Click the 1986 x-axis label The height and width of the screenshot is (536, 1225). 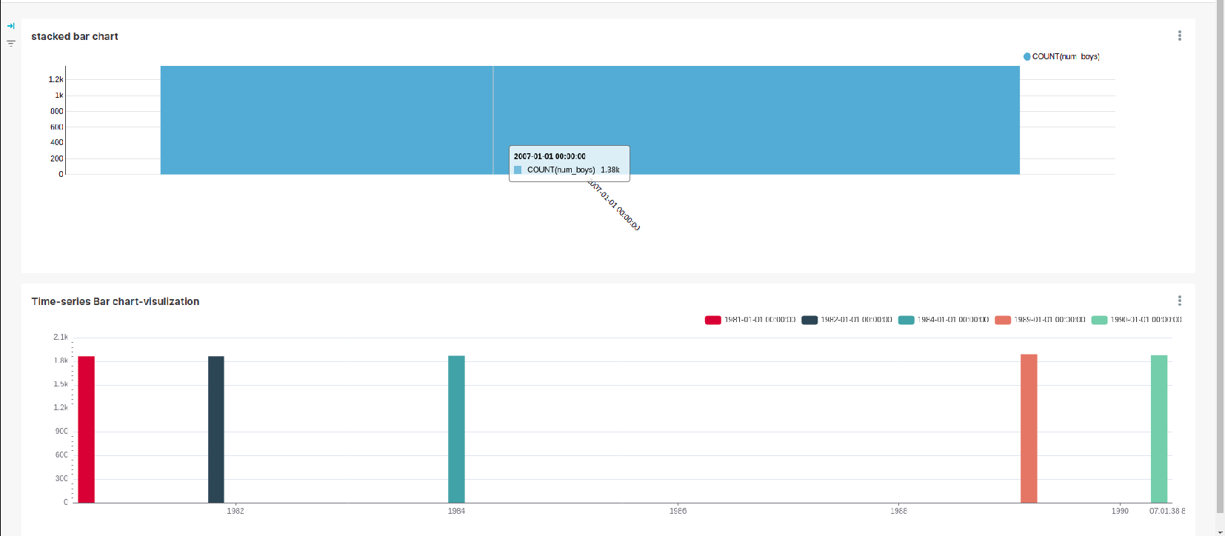pyautogui.click(x=678, y=511)
